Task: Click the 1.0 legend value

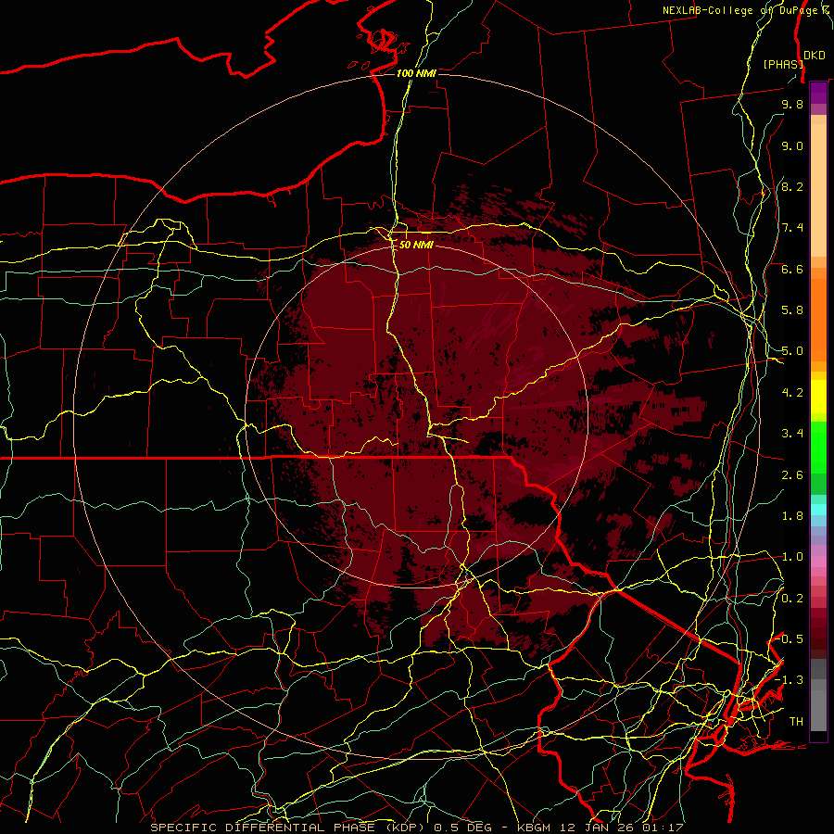Action: [792, 557]
